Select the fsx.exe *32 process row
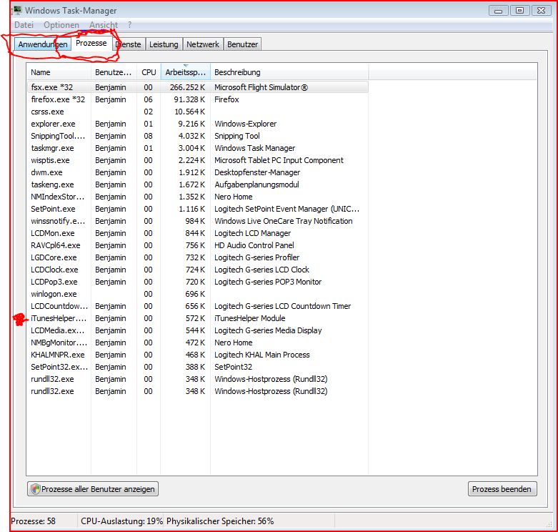Screen dimensions: 558x532 (197, 87)
